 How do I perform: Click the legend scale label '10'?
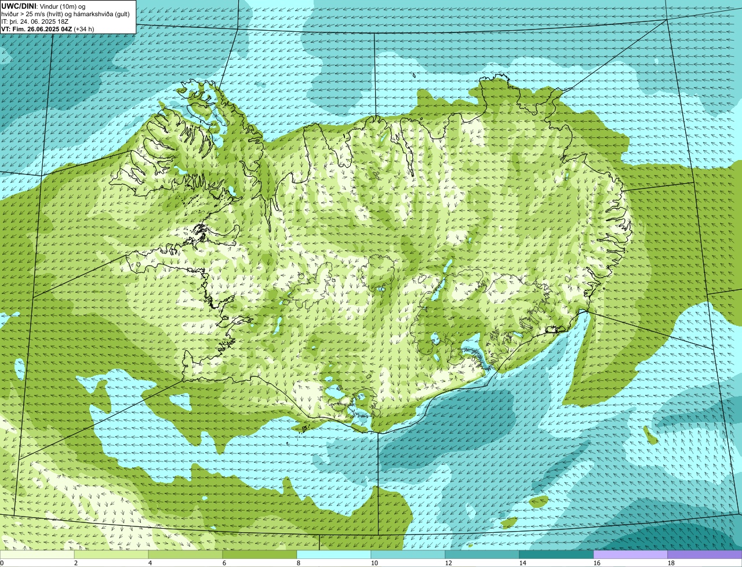(x=374, y=563)
